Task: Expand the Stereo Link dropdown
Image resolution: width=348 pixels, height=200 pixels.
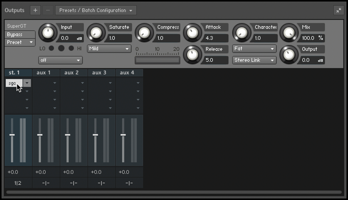Action: [254, 60]
